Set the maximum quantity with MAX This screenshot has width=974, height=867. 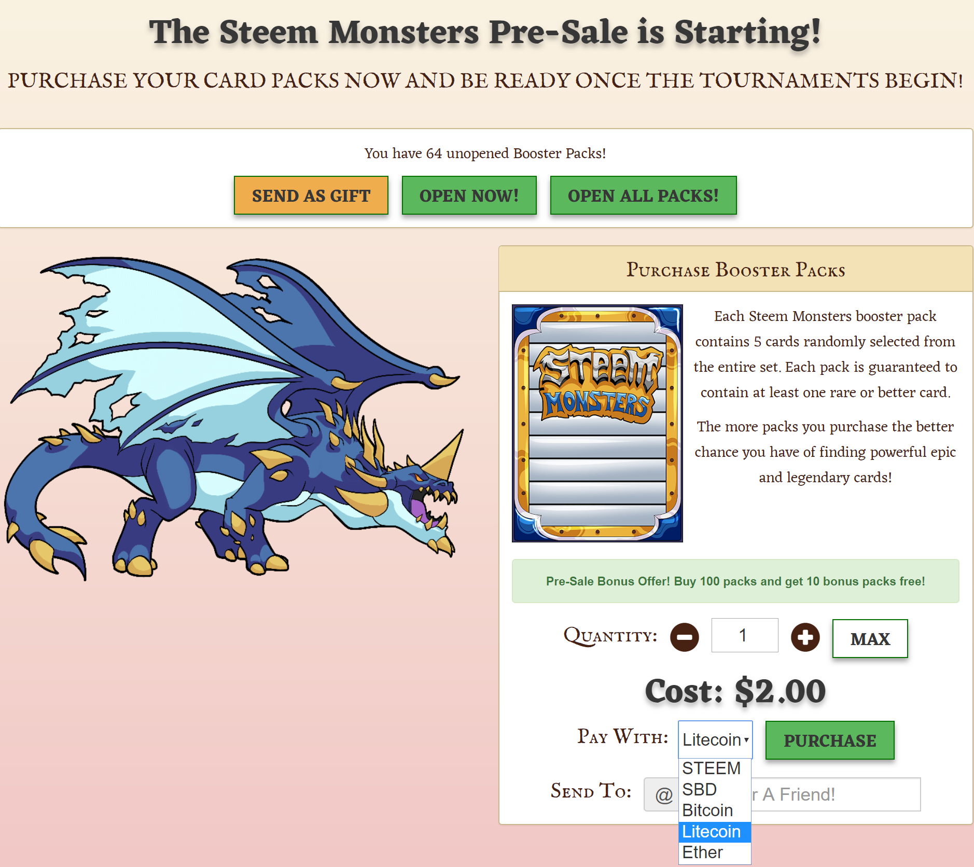pos(870,638)
